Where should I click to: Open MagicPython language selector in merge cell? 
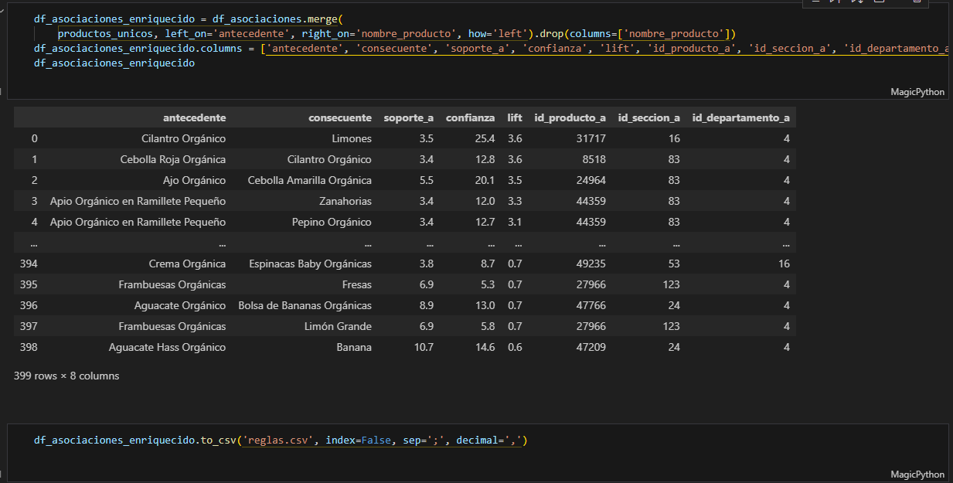click(917, 92)
